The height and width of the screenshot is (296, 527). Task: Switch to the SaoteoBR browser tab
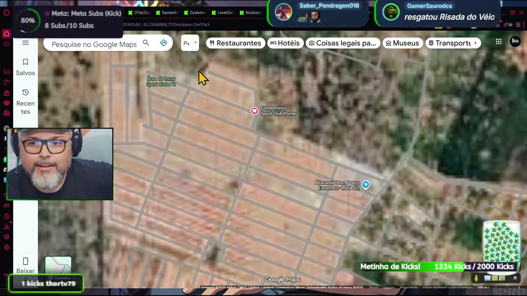pyautogui.click(x=167, y=13)
